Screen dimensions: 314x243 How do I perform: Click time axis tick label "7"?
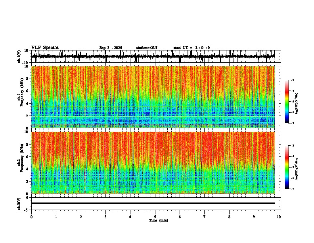click(x=205, y=217)
